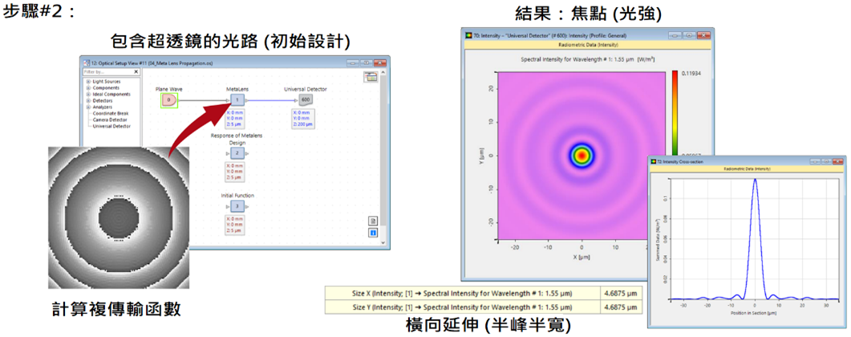851x337 pixels.
Task: Select Camera Detector in the tree
Action: pyautogui.click(x=111, y=120)
